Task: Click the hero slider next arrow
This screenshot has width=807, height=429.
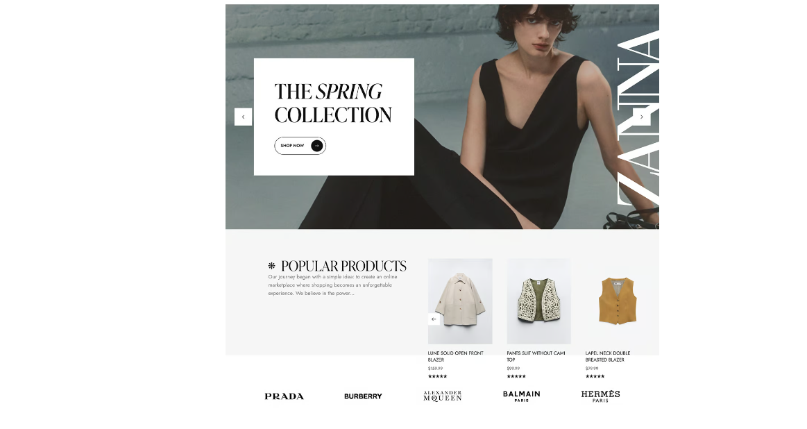Action: click(641, 117)
